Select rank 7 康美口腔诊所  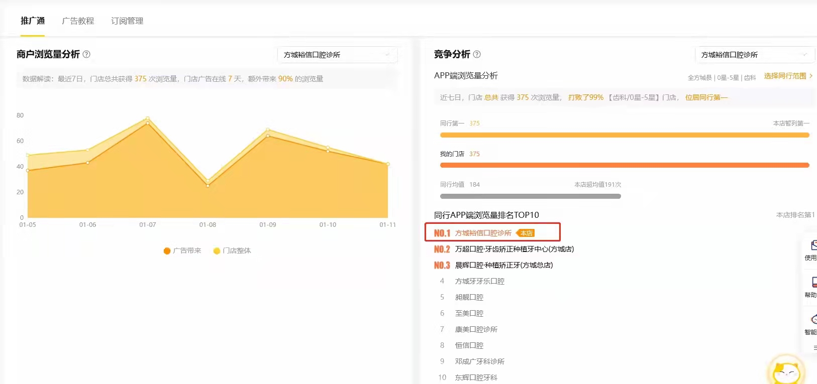469,329
